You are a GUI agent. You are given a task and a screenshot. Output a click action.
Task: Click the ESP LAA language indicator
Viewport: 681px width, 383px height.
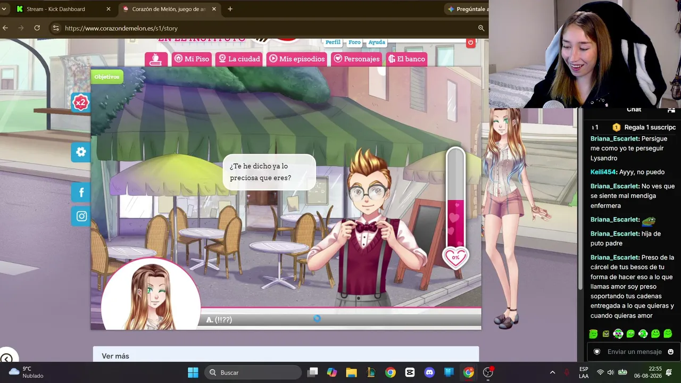[x=584, y=372]
